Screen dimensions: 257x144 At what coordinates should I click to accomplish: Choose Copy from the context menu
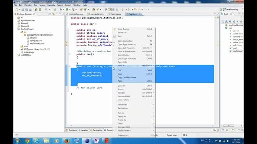coord(134,74)
